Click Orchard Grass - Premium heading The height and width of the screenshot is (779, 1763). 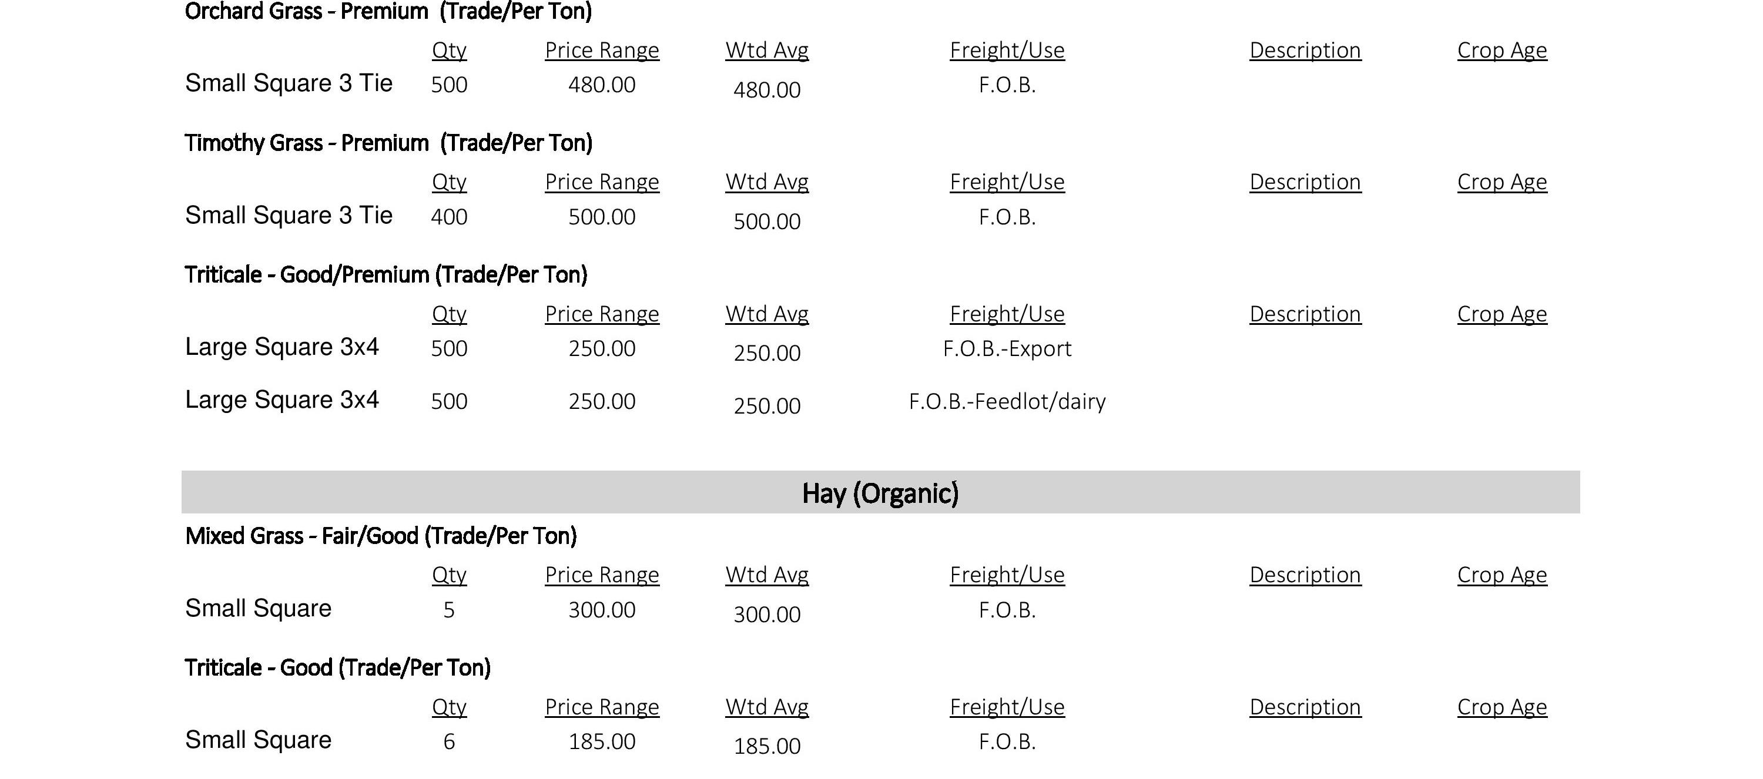388,12
